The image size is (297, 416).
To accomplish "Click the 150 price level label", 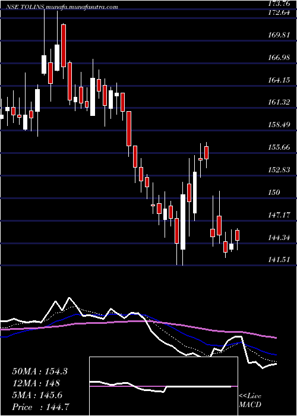I will [274, 193].
